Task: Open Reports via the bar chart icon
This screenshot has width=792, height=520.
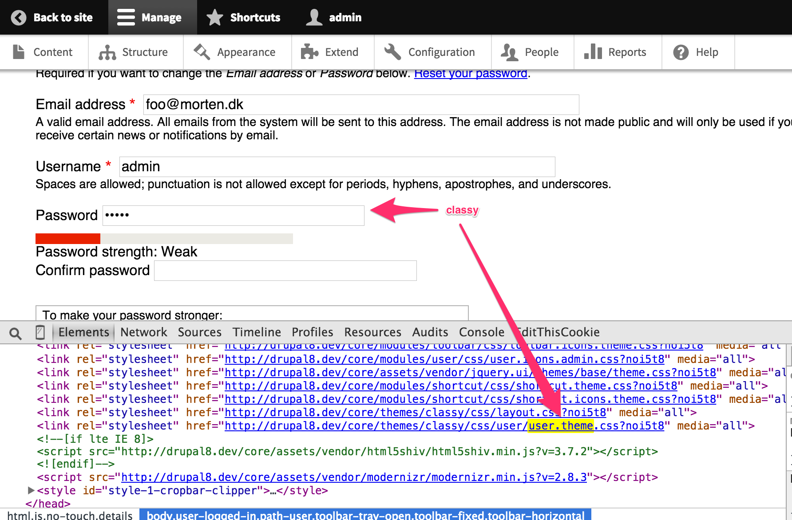Action: [594, 52]
